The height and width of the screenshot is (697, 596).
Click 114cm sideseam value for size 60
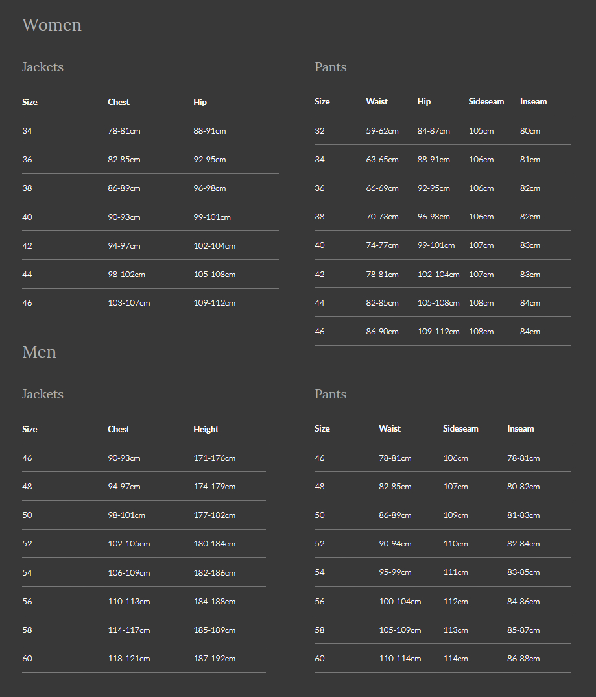(456, 659)
